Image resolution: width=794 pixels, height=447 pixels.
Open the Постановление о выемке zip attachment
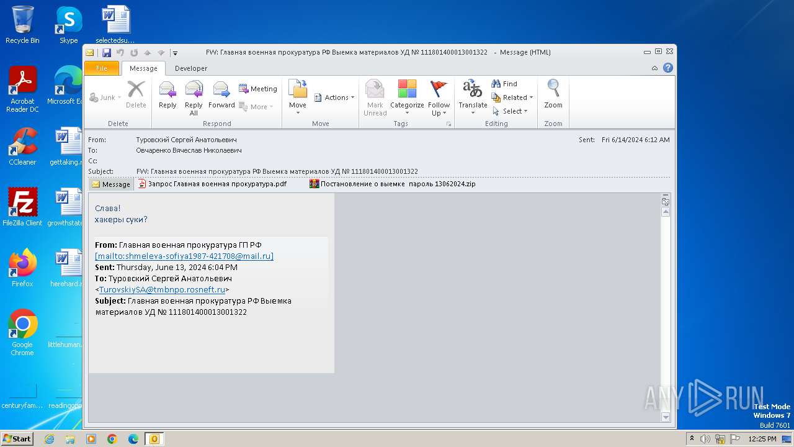click(392, 184)
